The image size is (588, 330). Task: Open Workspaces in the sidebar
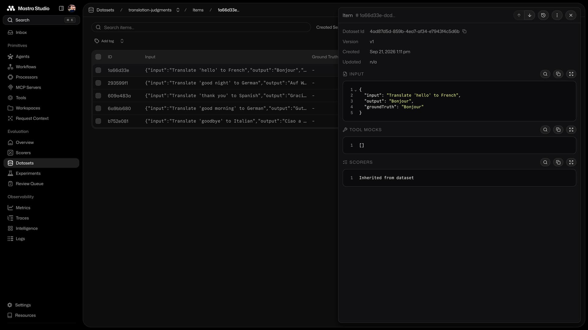point(41,108)
